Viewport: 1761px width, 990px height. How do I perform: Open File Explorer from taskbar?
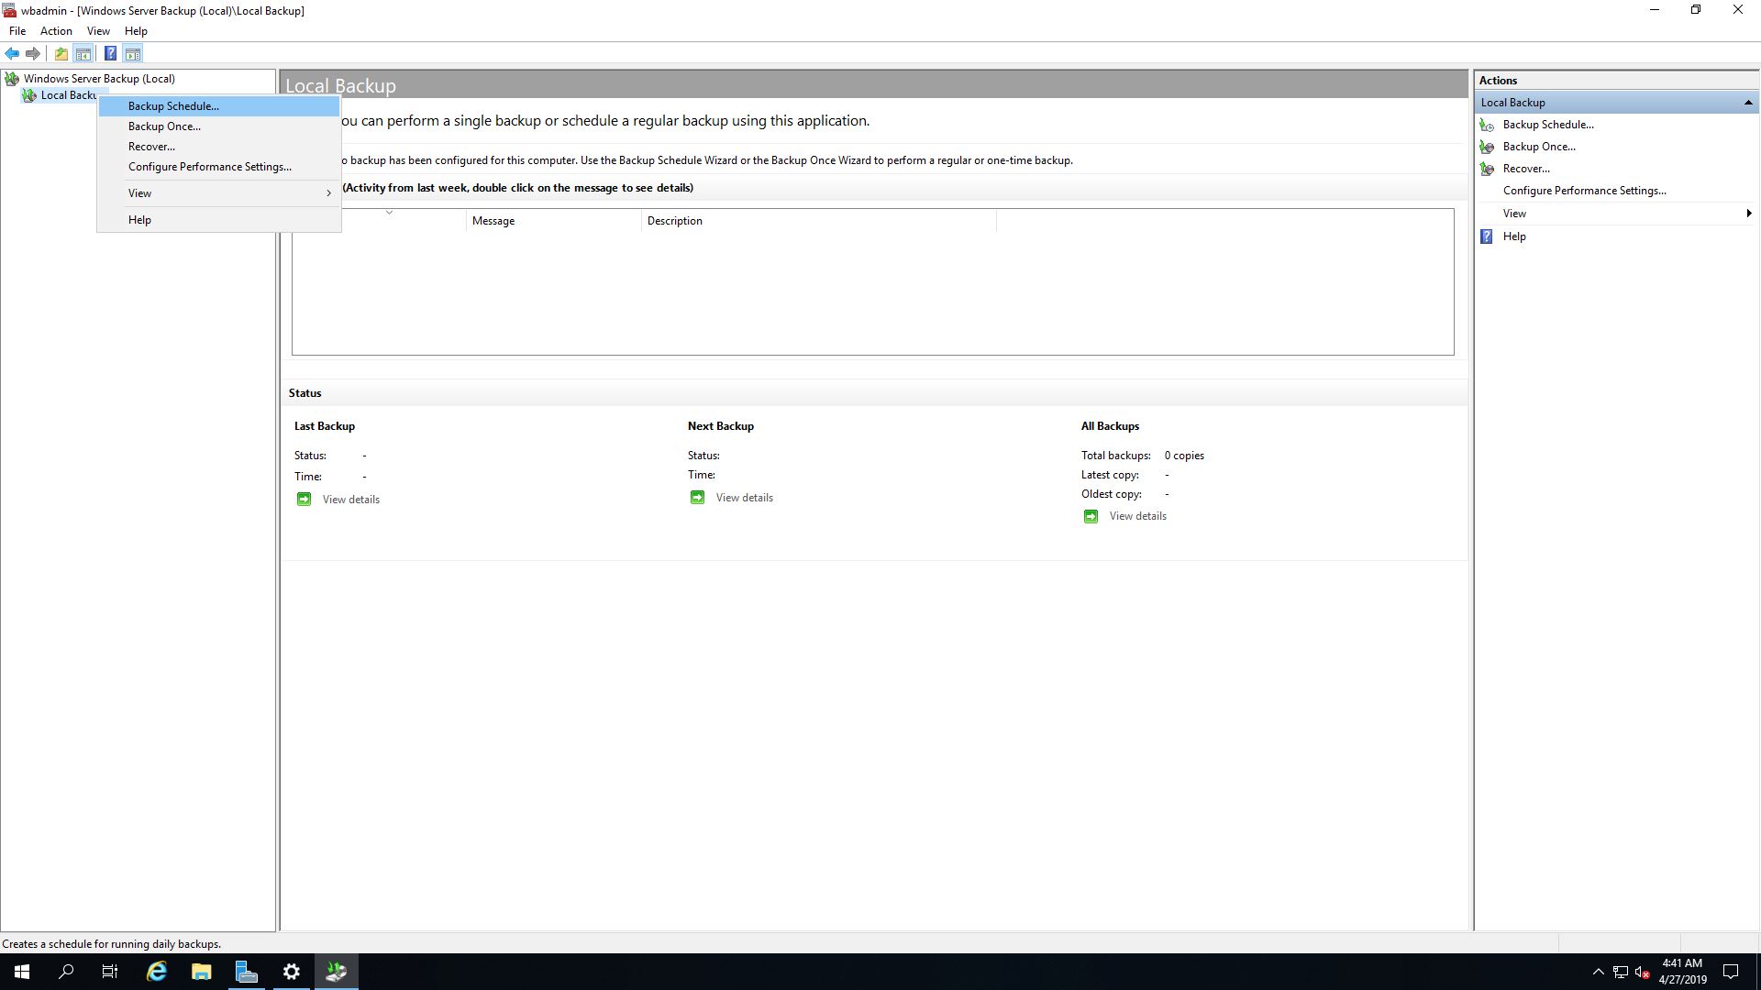[201, 972]
